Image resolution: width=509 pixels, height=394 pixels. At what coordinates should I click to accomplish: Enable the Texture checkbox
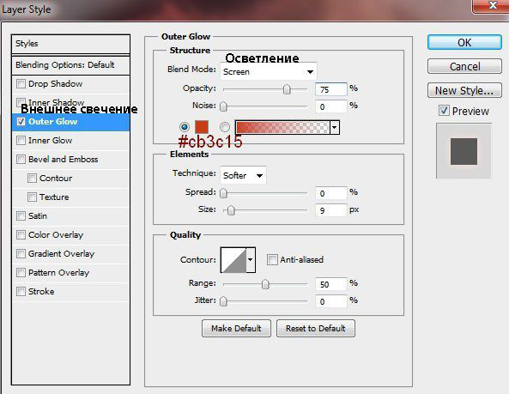click(32, 197)
